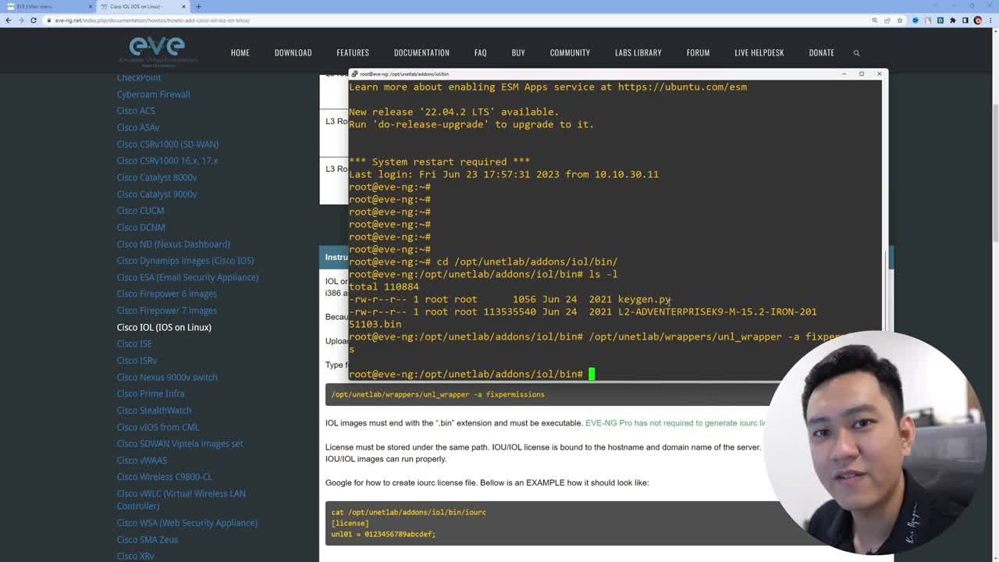
Task: Open Cisco Firepower 7 images link
Action: point(167,311)
